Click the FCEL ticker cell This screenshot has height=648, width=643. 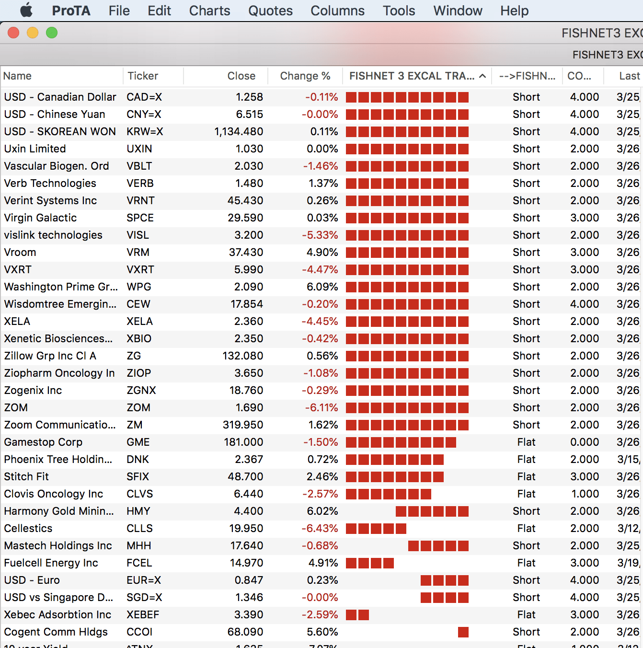(x=139, y=563)
